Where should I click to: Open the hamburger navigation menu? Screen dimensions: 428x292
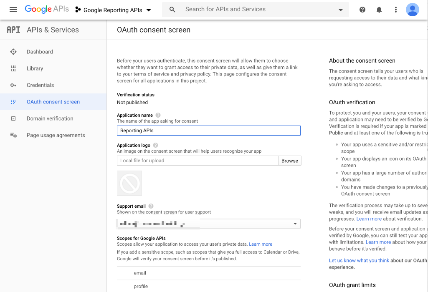[13, 10]
